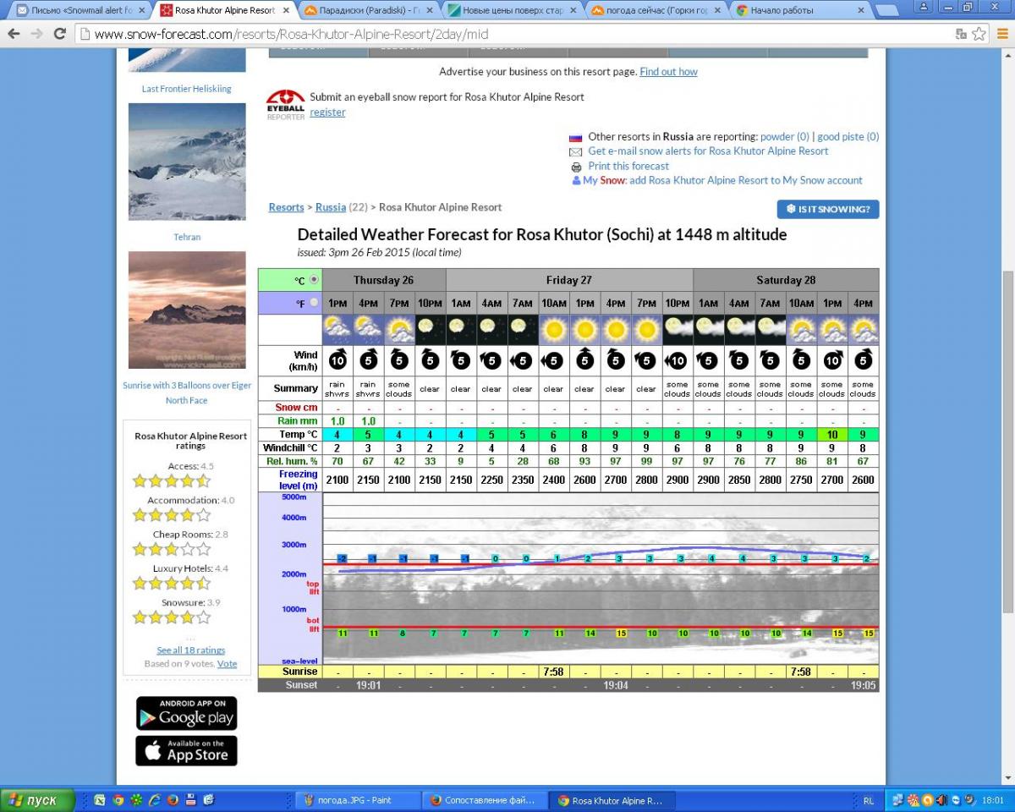Click Thursday 1PM rain showers weather icon
Viewport: 1015px width, 812px height.
pos(337,329)
